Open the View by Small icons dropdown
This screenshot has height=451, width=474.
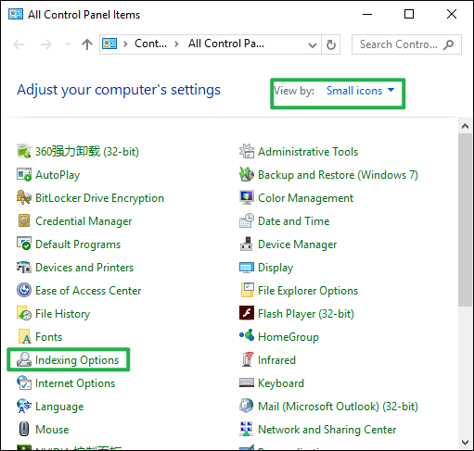tap(360, 91)
